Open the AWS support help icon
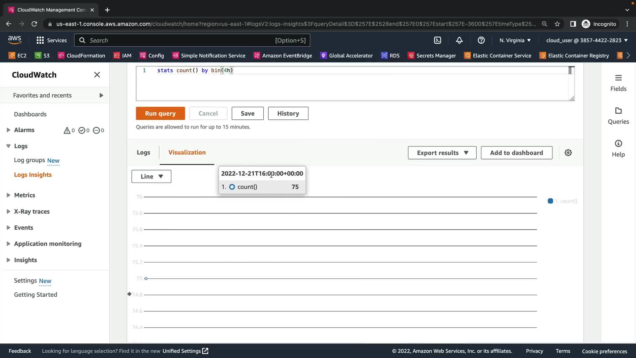The width and height of the screenshot is (636, 358). (481, 40)
